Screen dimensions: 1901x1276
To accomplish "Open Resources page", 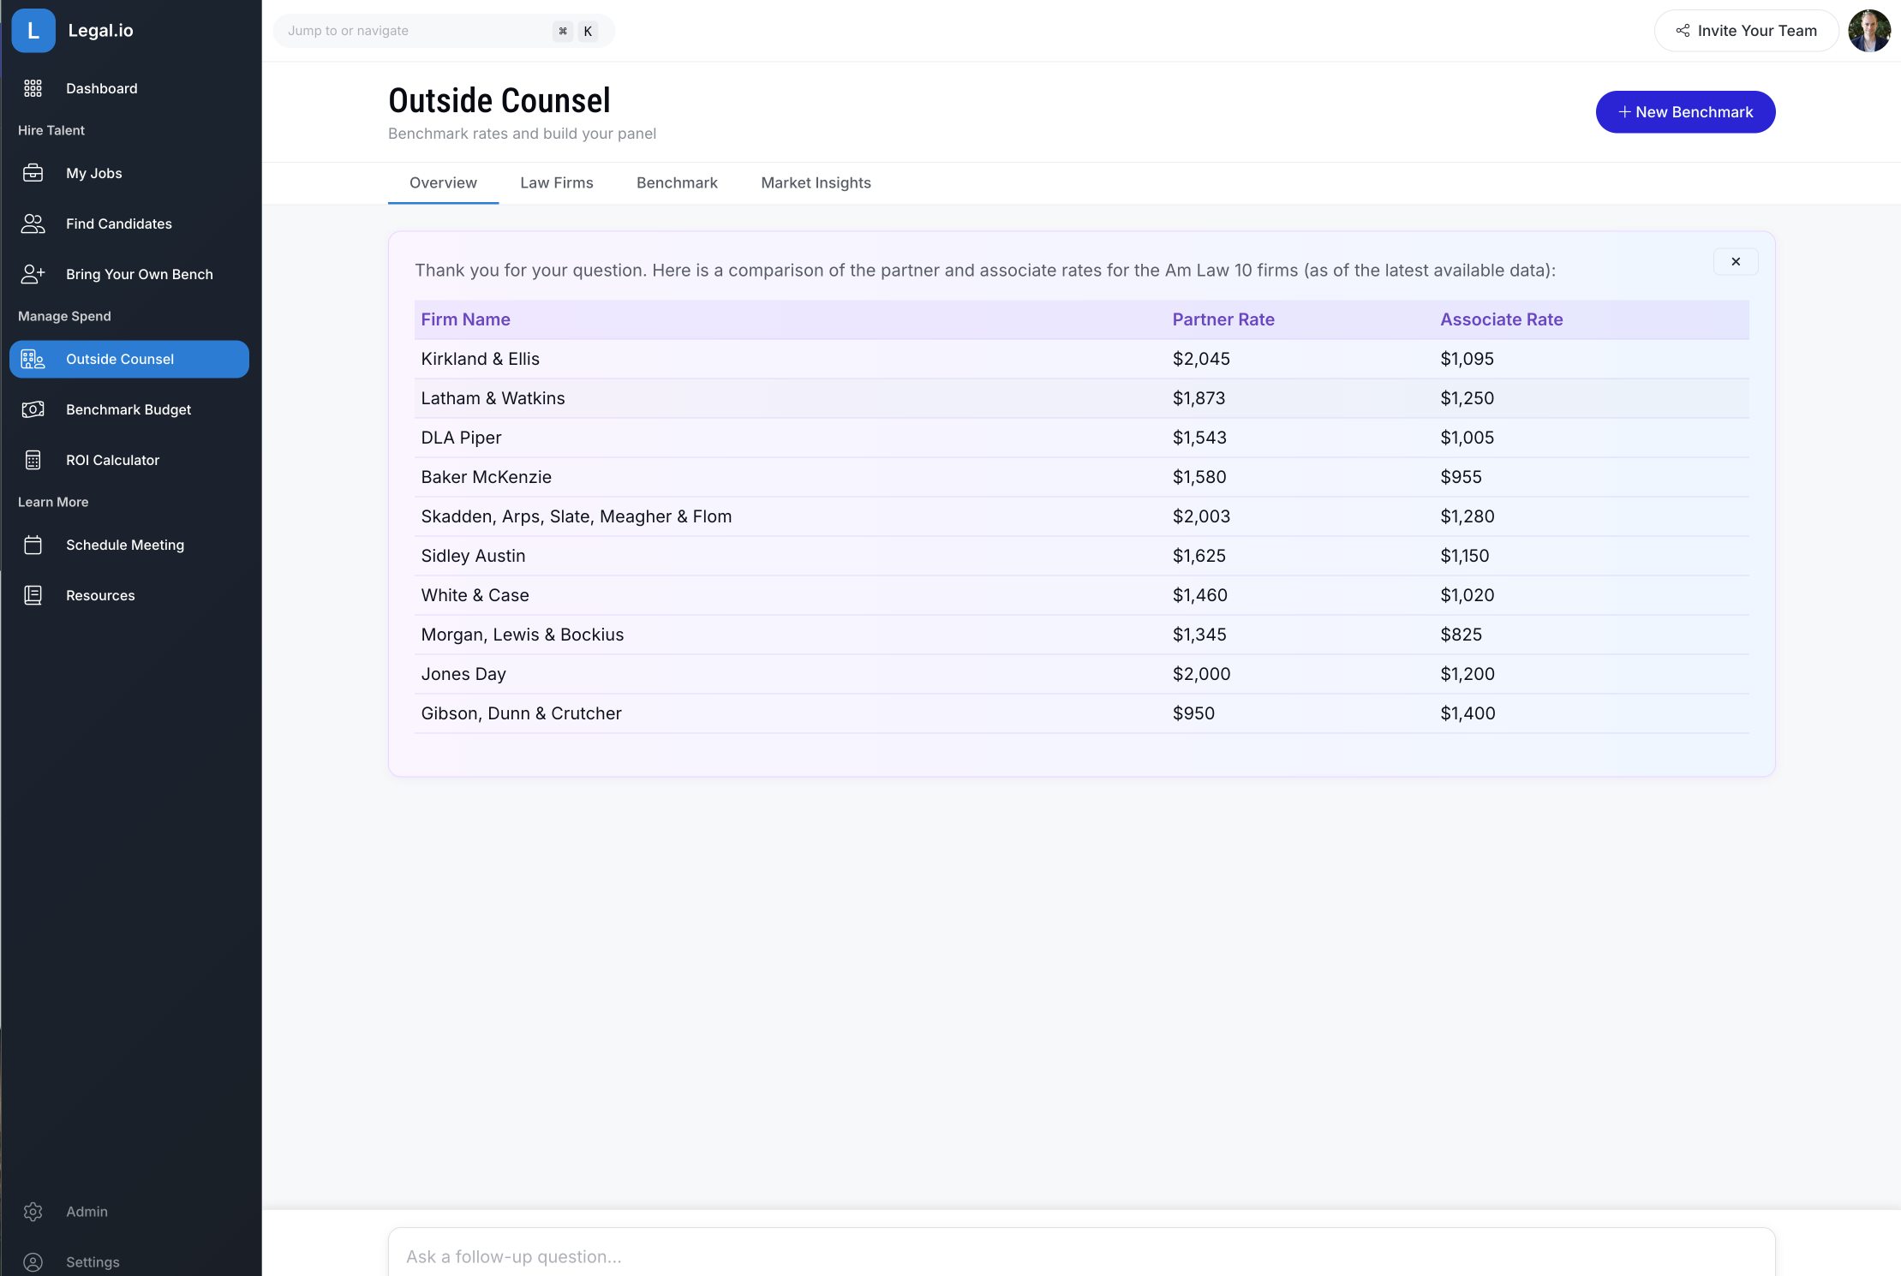I will (x=129, y=595).
